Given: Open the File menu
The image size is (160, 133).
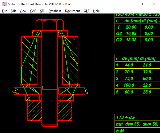Looking at the screenshot, I should coord(5,11).
